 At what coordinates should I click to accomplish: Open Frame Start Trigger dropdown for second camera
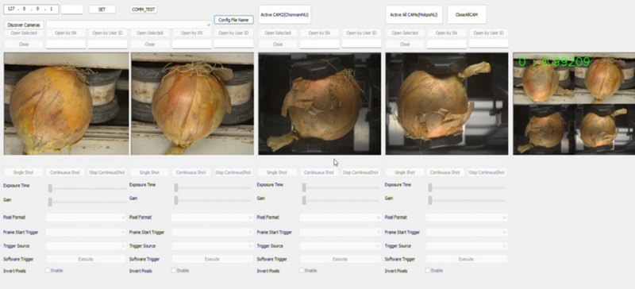[213, 233]
